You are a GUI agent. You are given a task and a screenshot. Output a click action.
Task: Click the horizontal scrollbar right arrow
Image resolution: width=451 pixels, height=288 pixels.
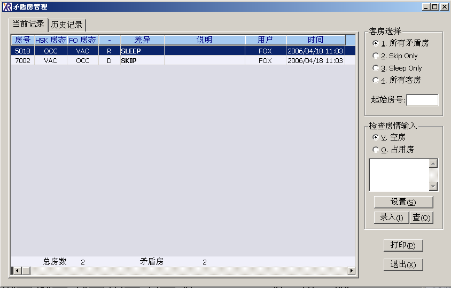pyautogui.click(x=352, y=271)
